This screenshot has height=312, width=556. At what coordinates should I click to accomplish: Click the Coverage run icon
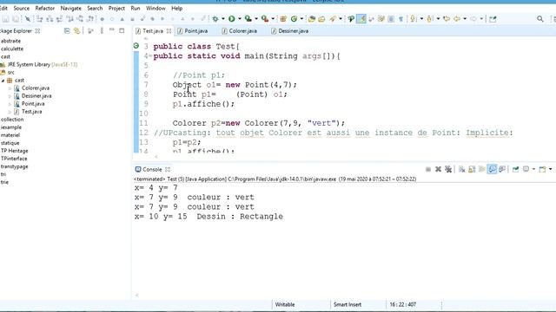pos(248,19)
